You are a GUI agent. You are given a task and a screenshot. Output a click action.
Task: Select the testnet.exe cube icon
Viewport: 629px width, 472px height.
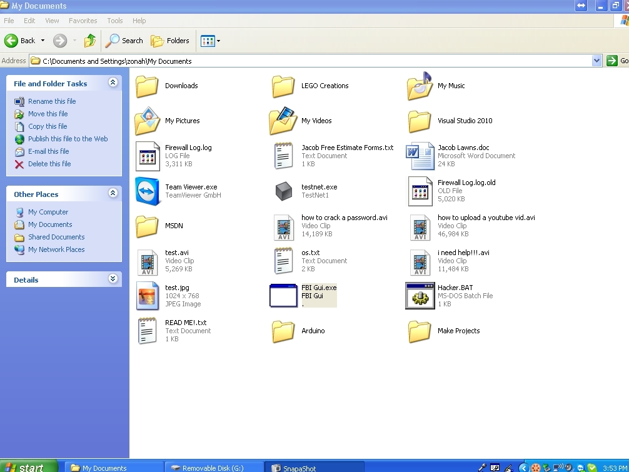[284, 191]
